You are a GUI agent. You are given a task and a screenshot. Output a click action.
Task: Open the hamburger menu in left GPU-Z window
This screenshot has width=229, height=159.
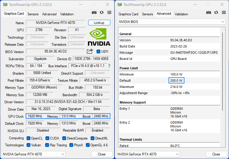[x=109, y=13]
